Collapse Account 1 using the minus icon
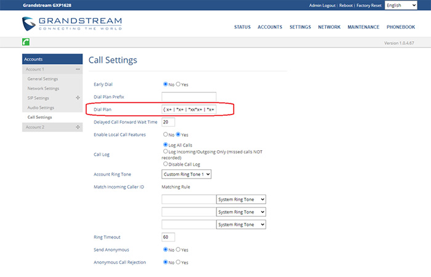The image size is (431, 277). tap(78, 70)
